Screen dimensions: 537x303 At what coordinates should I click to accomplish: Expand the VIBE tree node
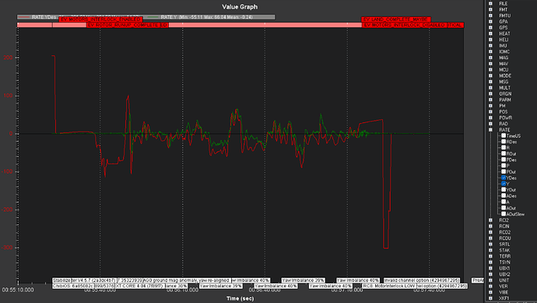(490, 292)
